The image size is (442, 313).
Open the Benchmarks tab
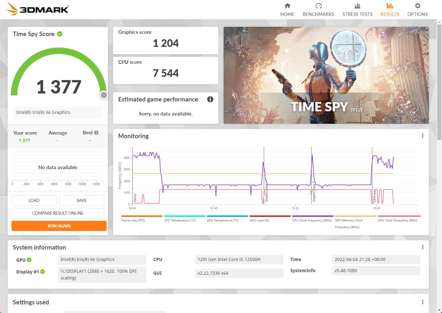(318, 10)
